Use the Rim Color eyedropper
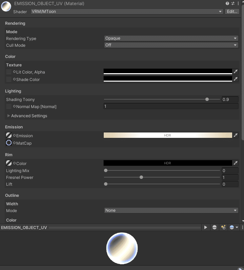Viewport: 244px width, 270px height. pos(236,163)
